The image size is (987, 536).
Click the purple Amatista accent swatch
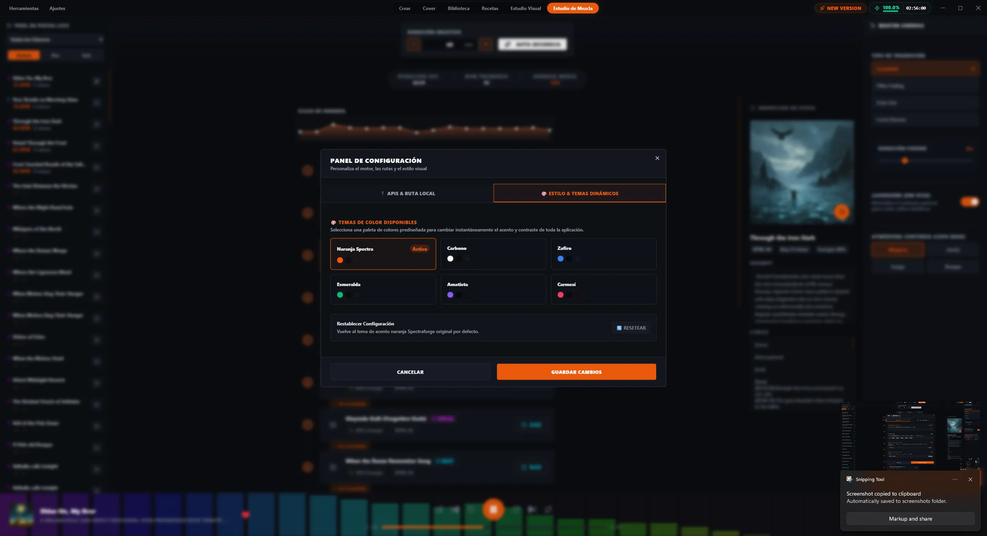point(450,295)
